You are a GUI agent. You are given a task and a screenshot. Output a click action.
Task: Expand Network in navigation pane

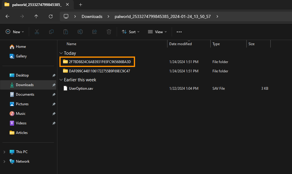click(4, 161)
